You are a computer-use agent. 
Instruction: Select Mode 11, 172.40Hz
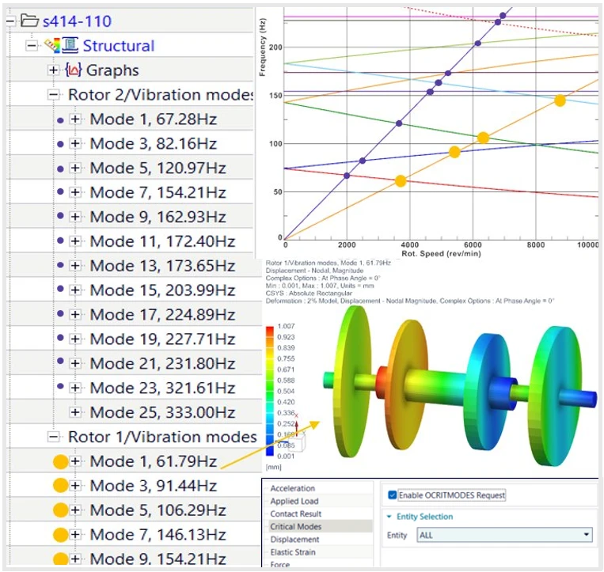point(162,241)
